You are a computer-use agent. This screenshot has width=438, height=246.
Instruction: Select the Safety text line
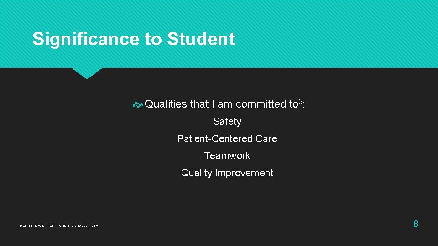pyautogui.click(x=227, y=122)
